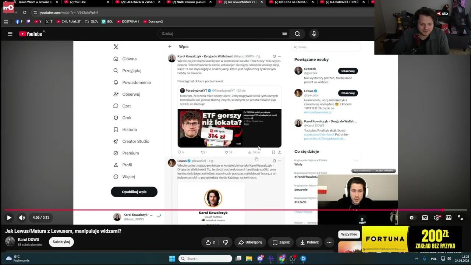The height and width of the screenshot is (265, 471).
Task: Open Google Chrome from the taskbar
Action: 281,259
